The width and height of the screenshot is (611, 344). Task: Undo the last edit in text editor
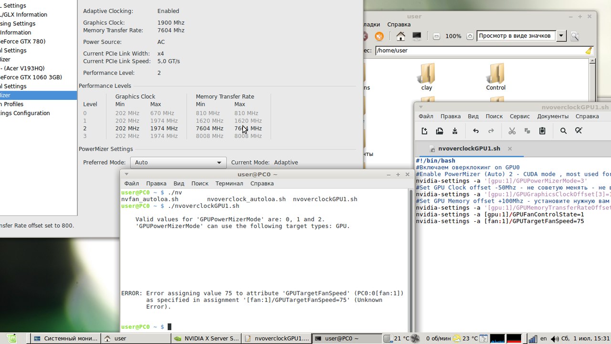476,131
